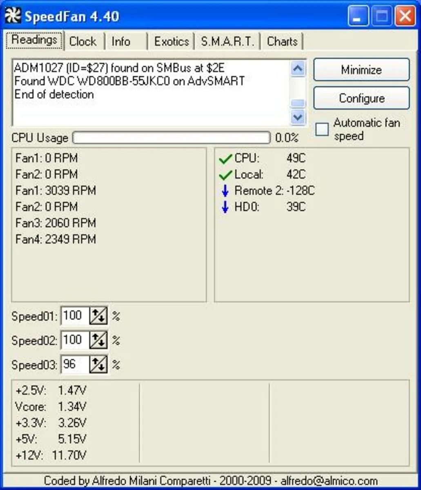Click the 'Coded by Alfredo Milani Comparetti' status bar
Viewport: 421px width, 490px height.
click(210, 481)
